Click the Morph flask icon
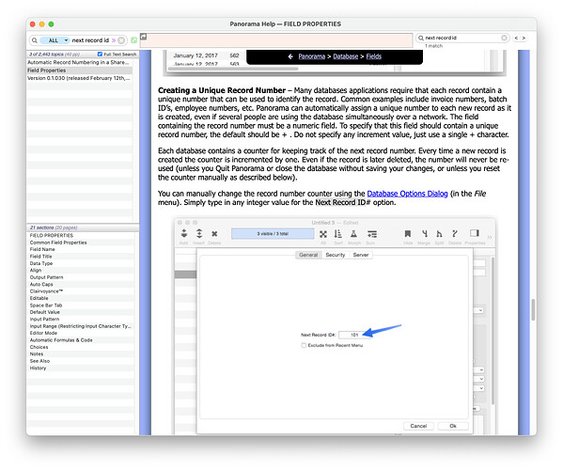The image size is (563, 470). point(353,234)
